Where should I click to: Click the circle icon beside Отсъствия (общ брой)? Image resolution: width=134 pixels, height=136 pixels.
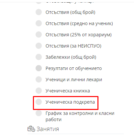(39, 12)
